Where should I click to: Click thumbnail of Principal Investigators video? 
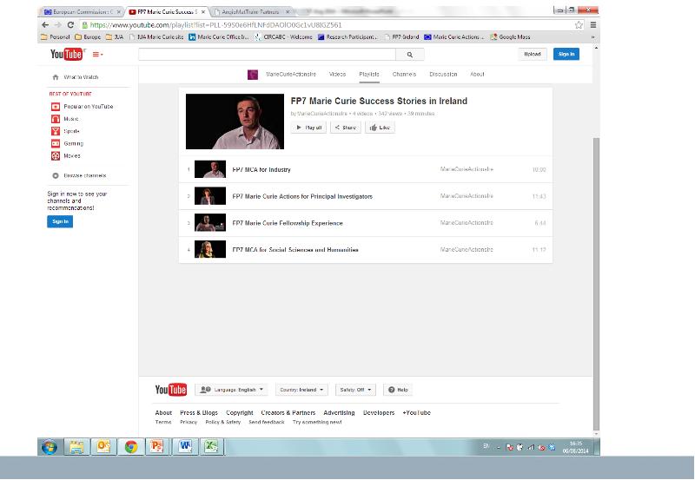[x=210, y=196]
